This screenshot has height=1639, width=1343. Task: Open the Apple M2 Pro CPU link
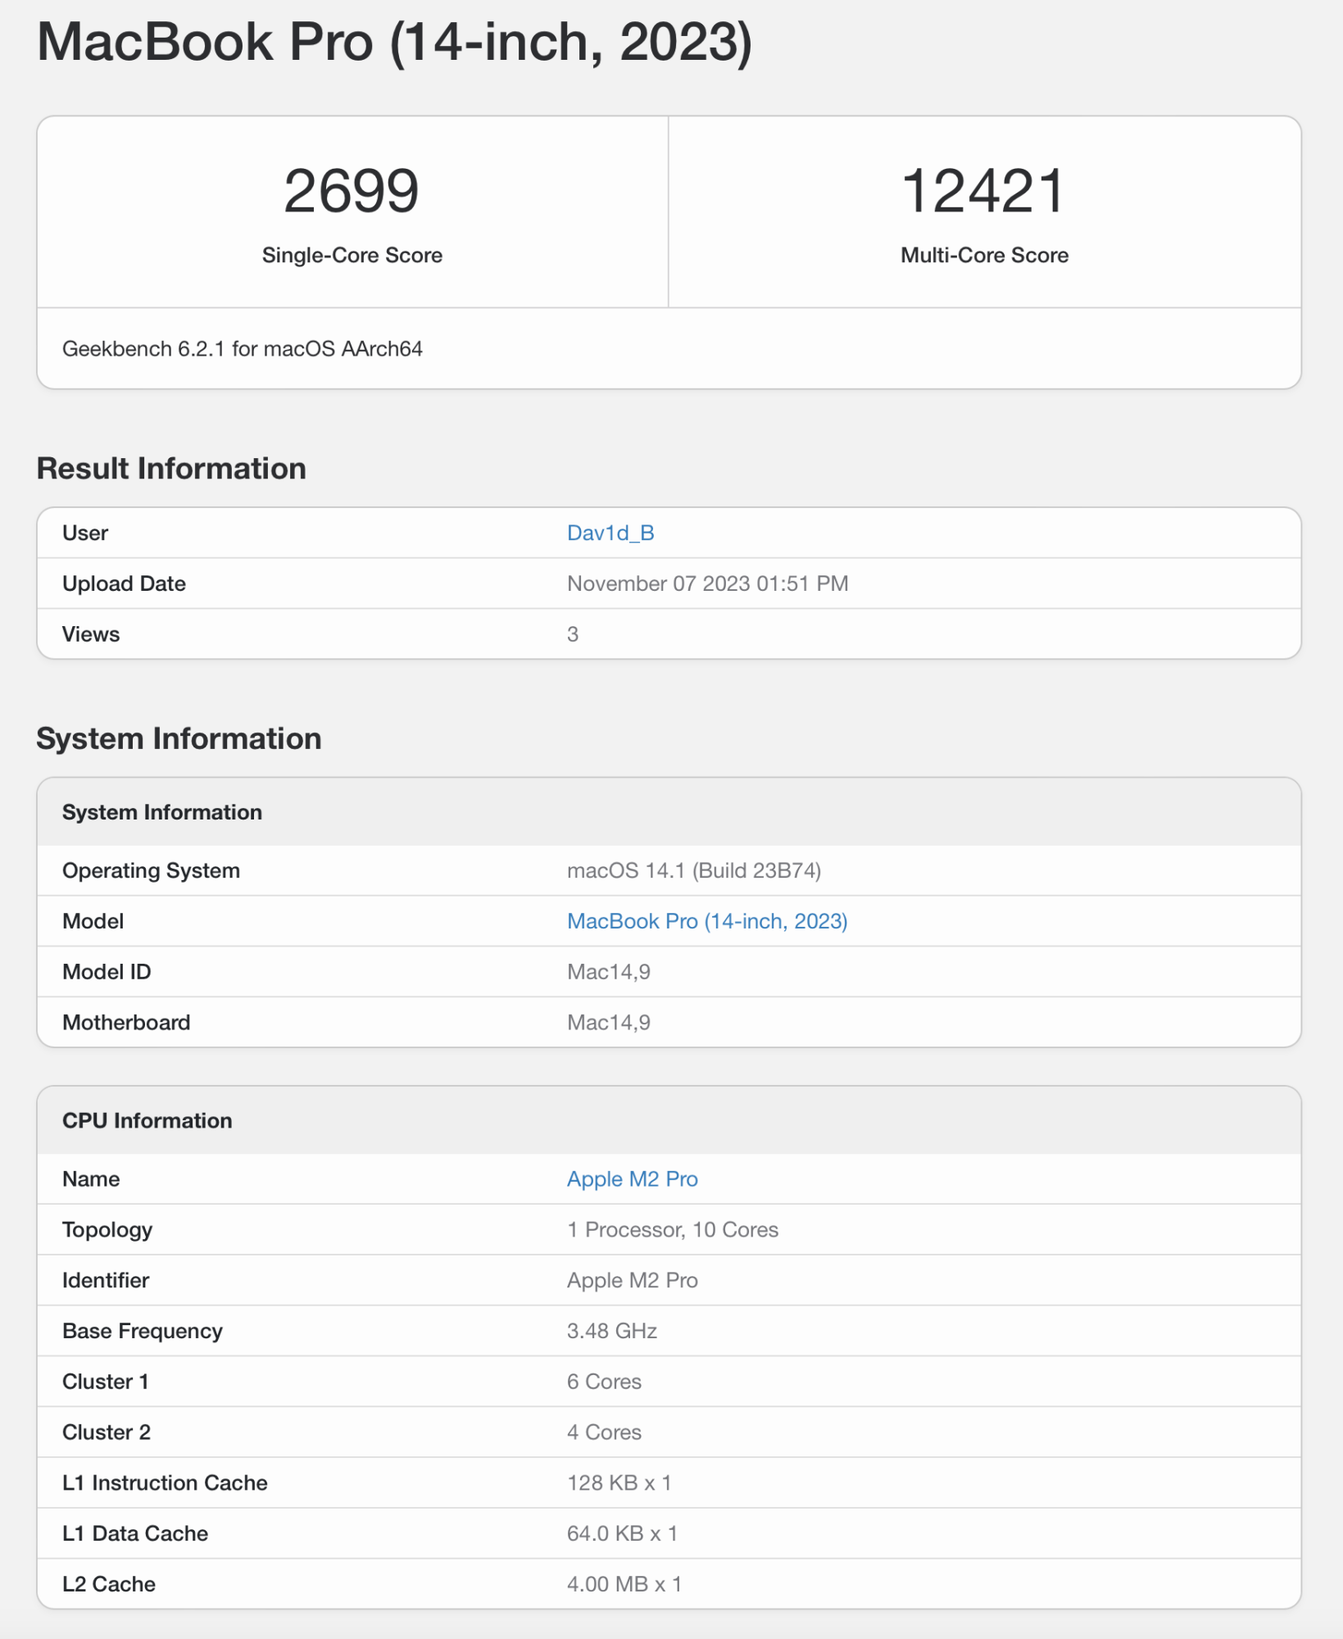click(633, 1178)
